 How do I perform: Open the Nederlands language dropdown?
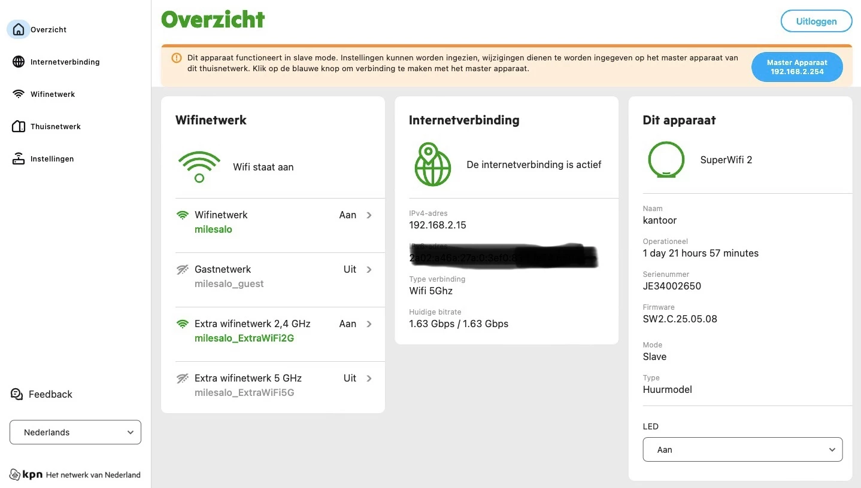point(75,432)
